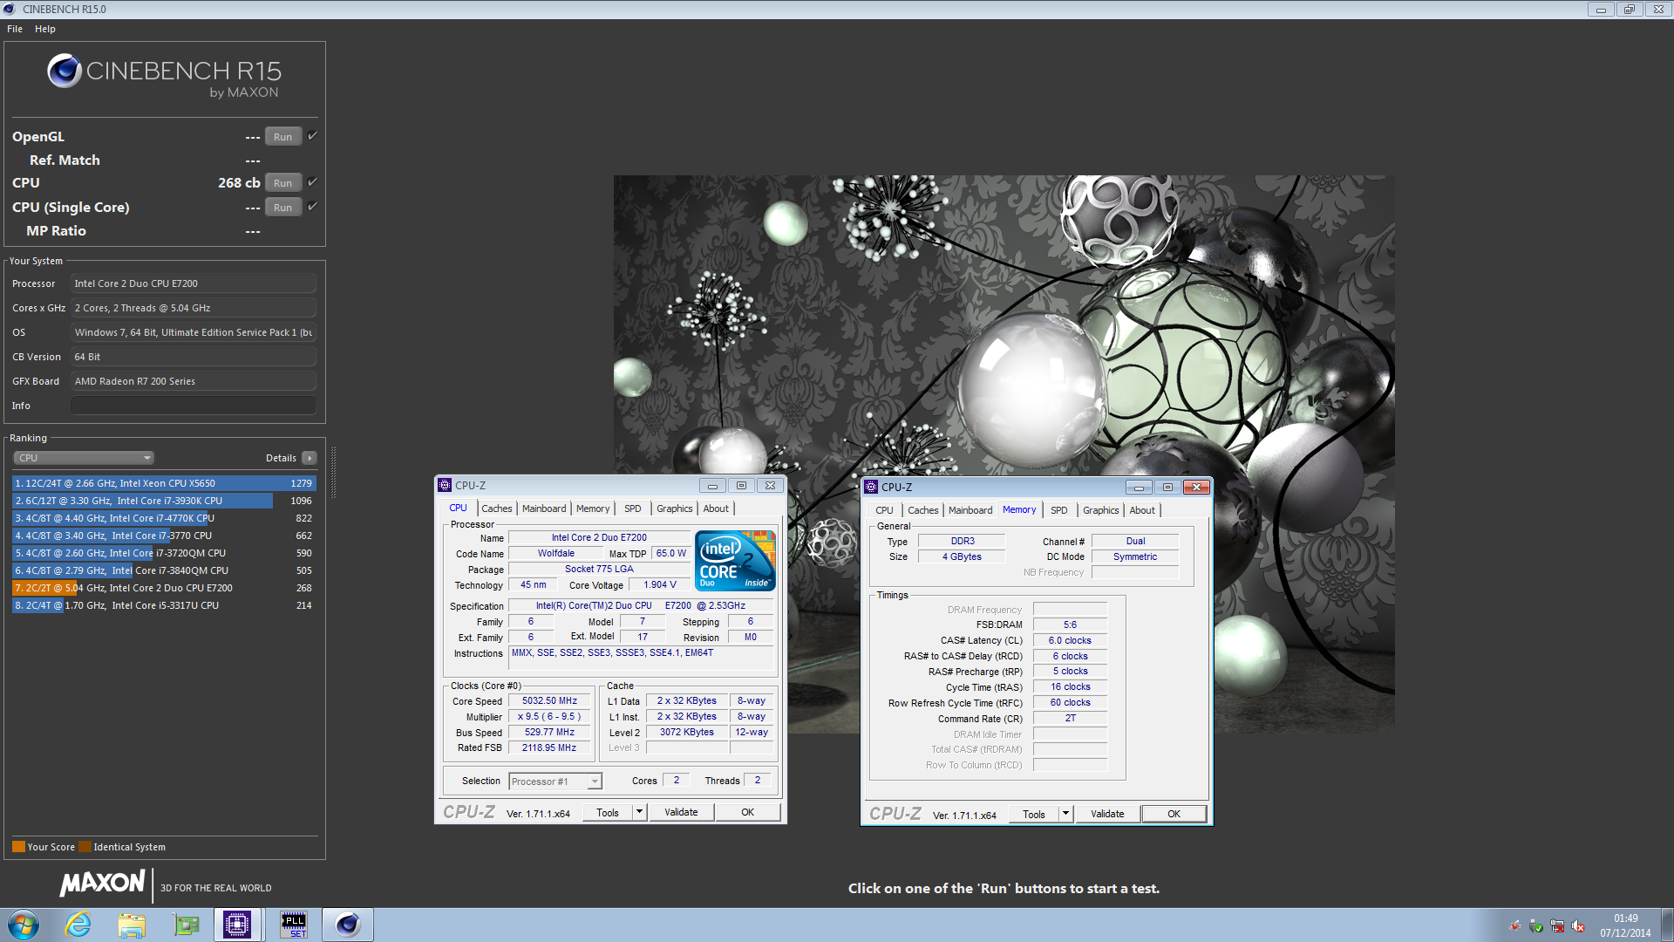Click the Identical System legend swatch

point(85,846)
